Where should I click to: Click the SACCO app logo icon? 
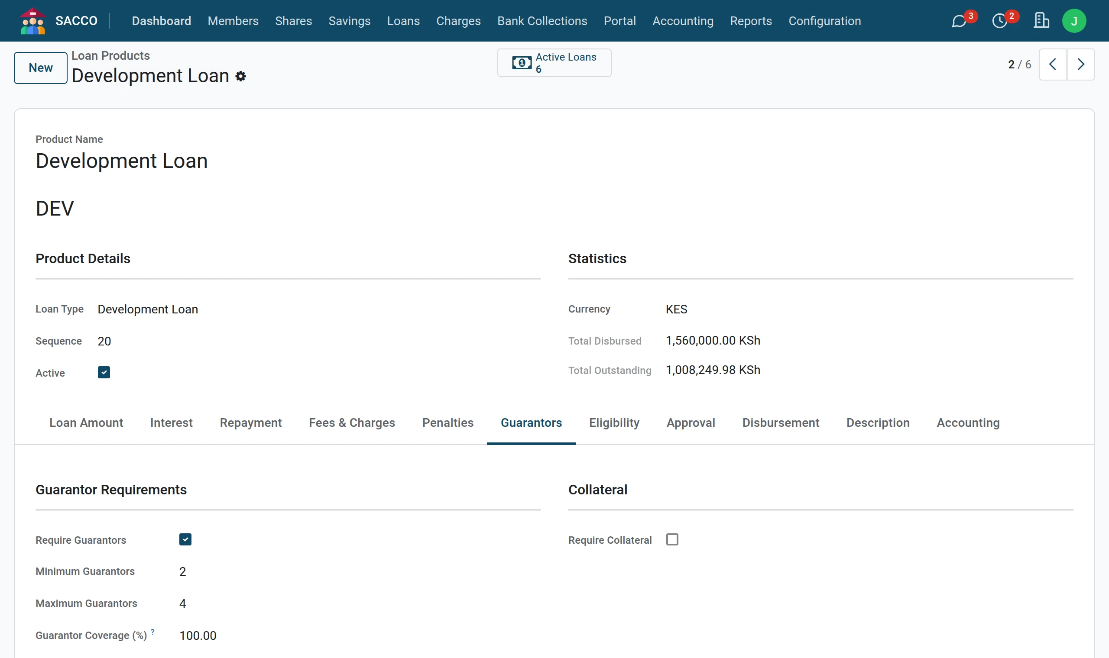pyautogui.click(x=32, y=21)
